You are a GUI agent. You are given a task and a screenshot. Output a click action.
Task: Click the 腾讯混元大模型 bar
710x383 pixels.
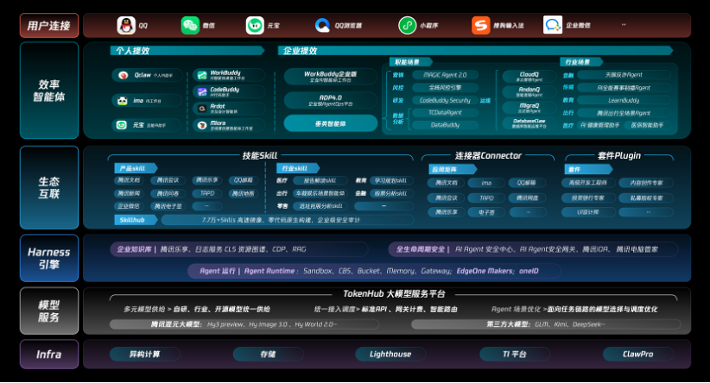pyautogui.click(x=244, y=324)
